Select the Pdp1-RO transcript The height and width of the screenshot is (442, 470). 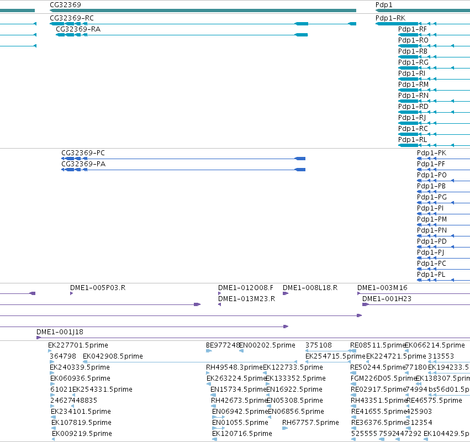(x=434, y=46)
